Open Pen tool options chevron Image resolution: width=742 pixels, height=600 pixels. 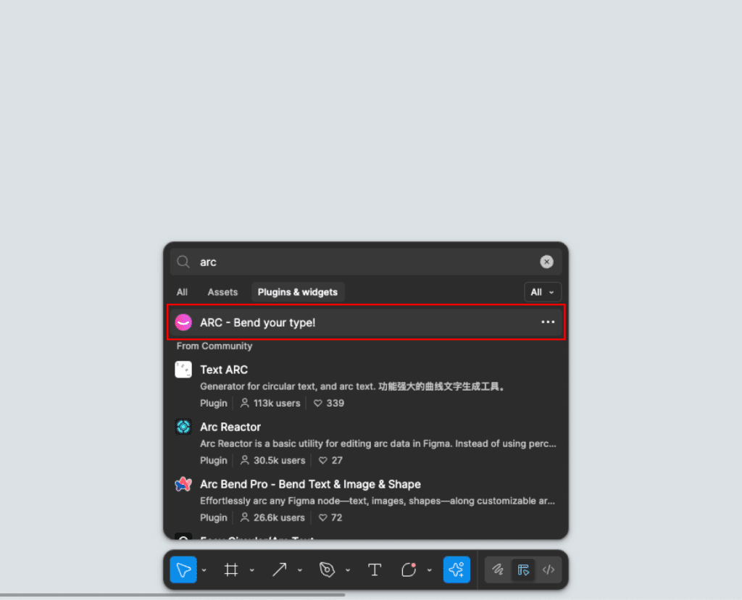coord(348,570)
